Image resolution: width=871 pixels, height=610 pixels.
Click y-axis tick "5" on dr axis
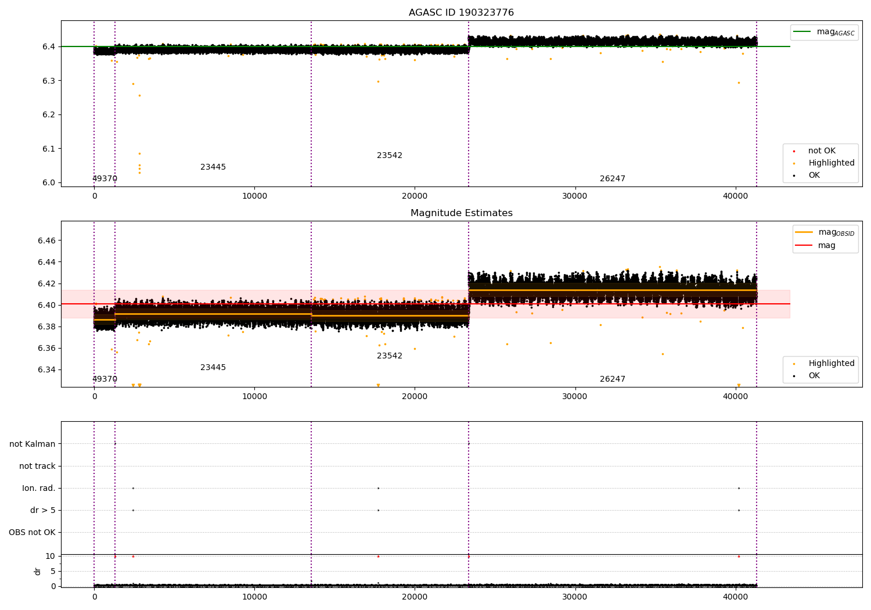tap(53, 571)
